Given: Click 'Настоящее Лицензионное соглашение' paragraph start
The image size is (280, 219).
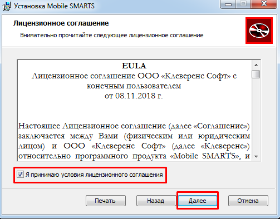Looking at the screenshot, I should [92, 126].
